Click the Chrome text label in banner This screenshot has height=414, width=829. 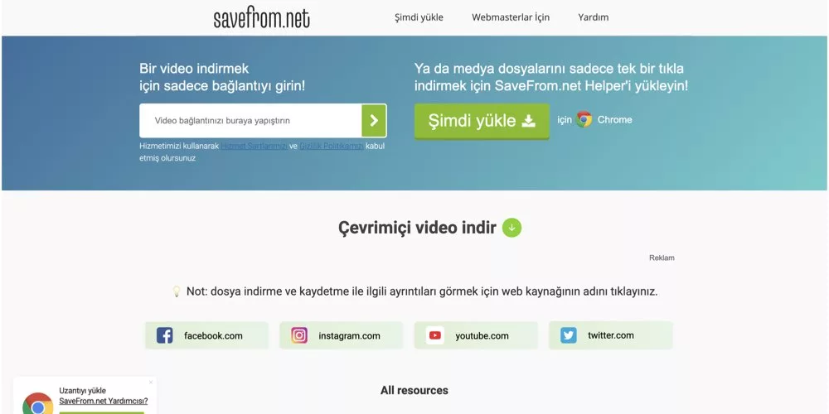click(x=615, y=120)
